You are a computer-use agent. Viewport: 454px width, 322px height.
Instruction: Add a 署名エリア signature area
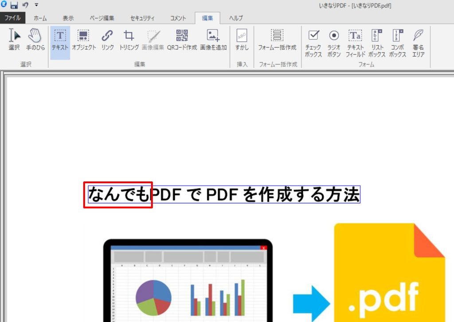(x=419, y=43)
